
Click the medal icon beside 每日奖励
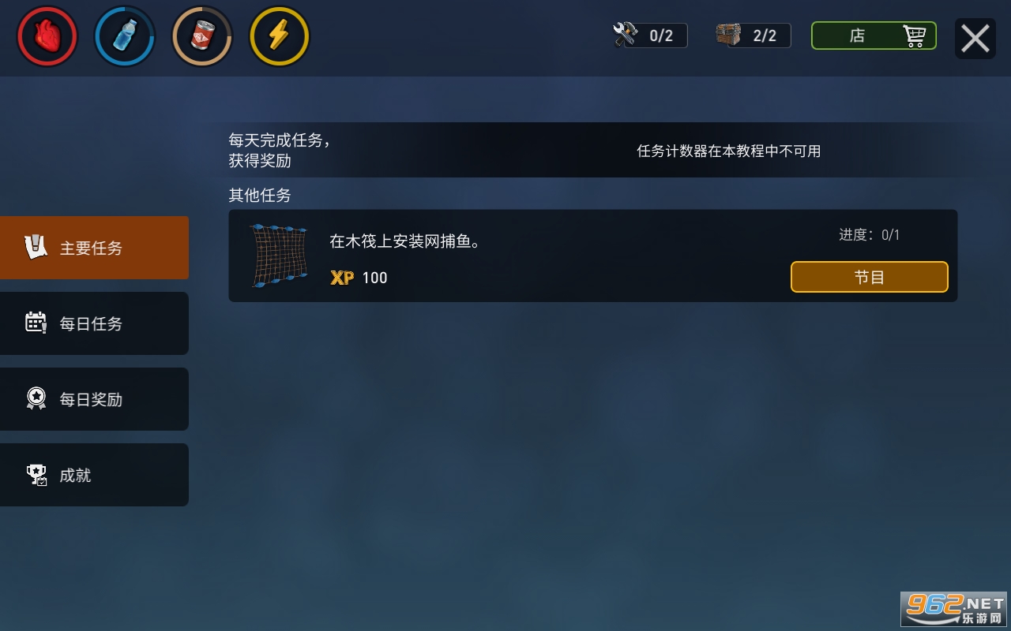[36, 398]
